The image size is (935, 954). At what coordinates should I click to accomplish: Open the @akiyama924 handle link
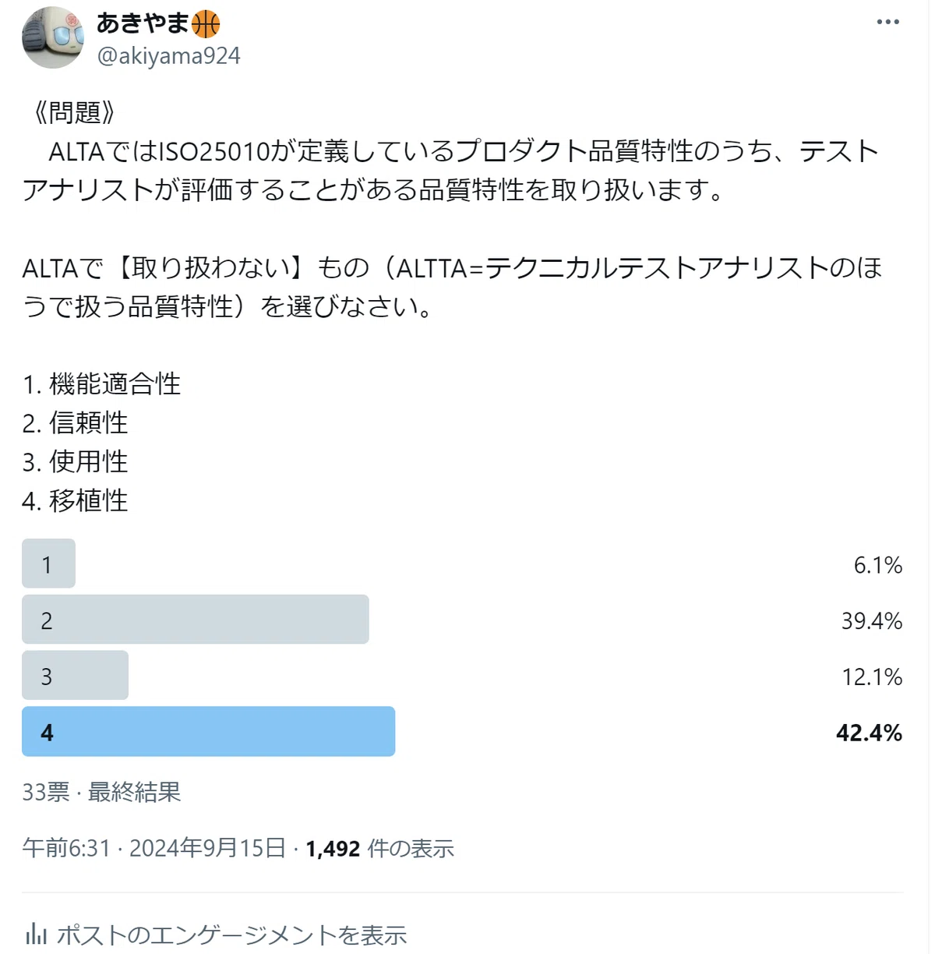[x=168, y=56]
